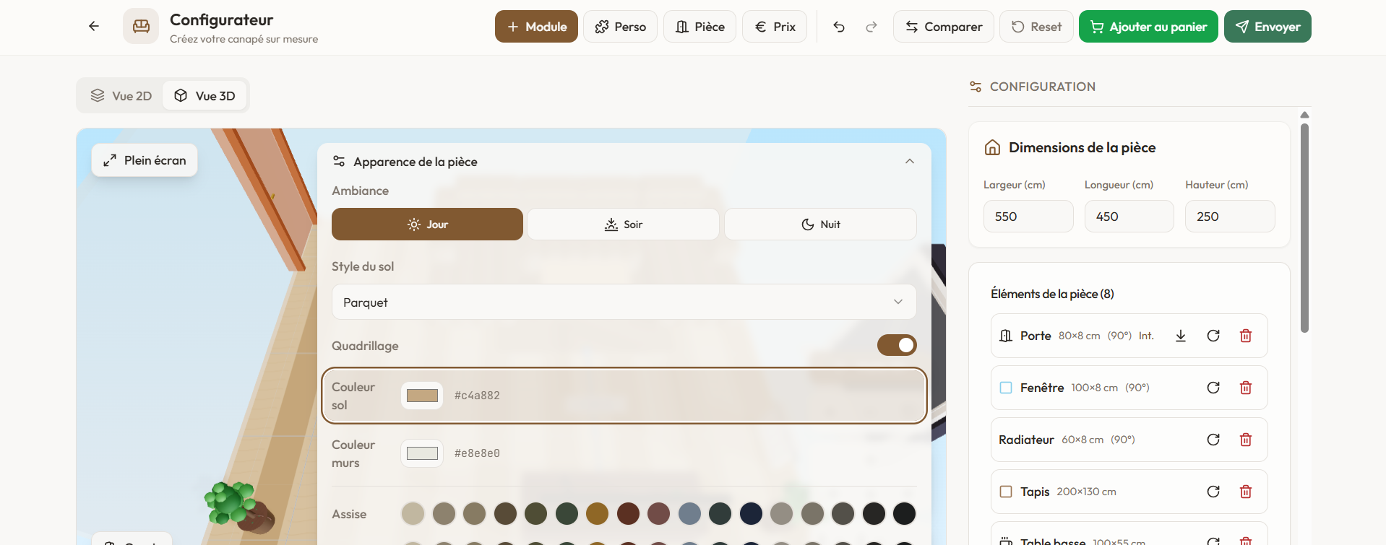Click the Reset button
The height and width of the screenshot is (545, 1386).
[x=1036, y=27]
